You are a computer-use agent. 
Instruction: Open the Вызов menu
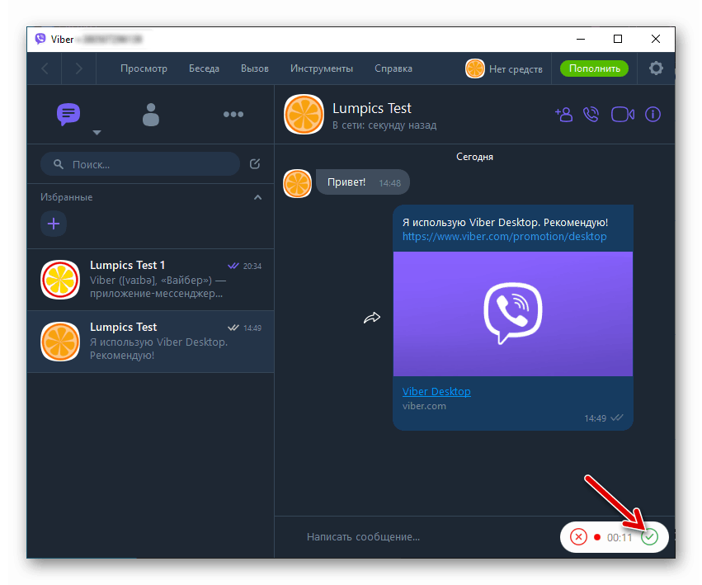point(255,68)
